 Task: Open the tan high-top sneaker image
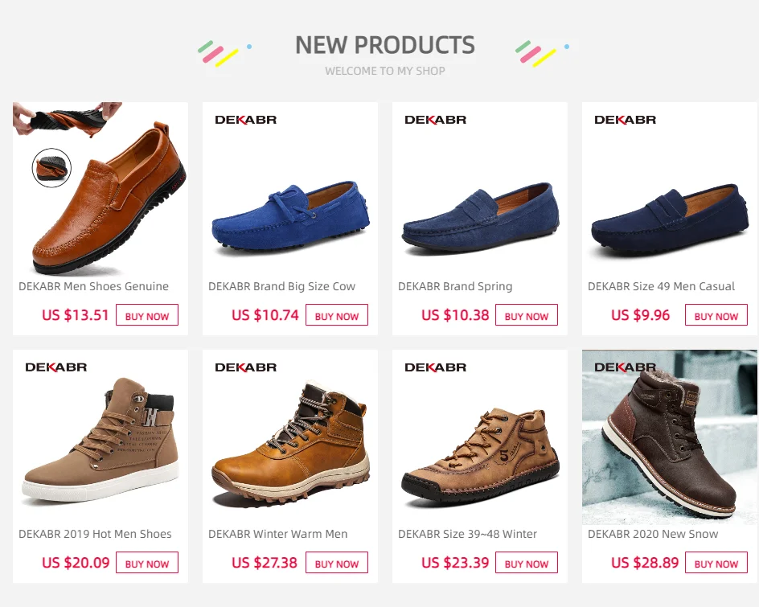coord(101,442)
